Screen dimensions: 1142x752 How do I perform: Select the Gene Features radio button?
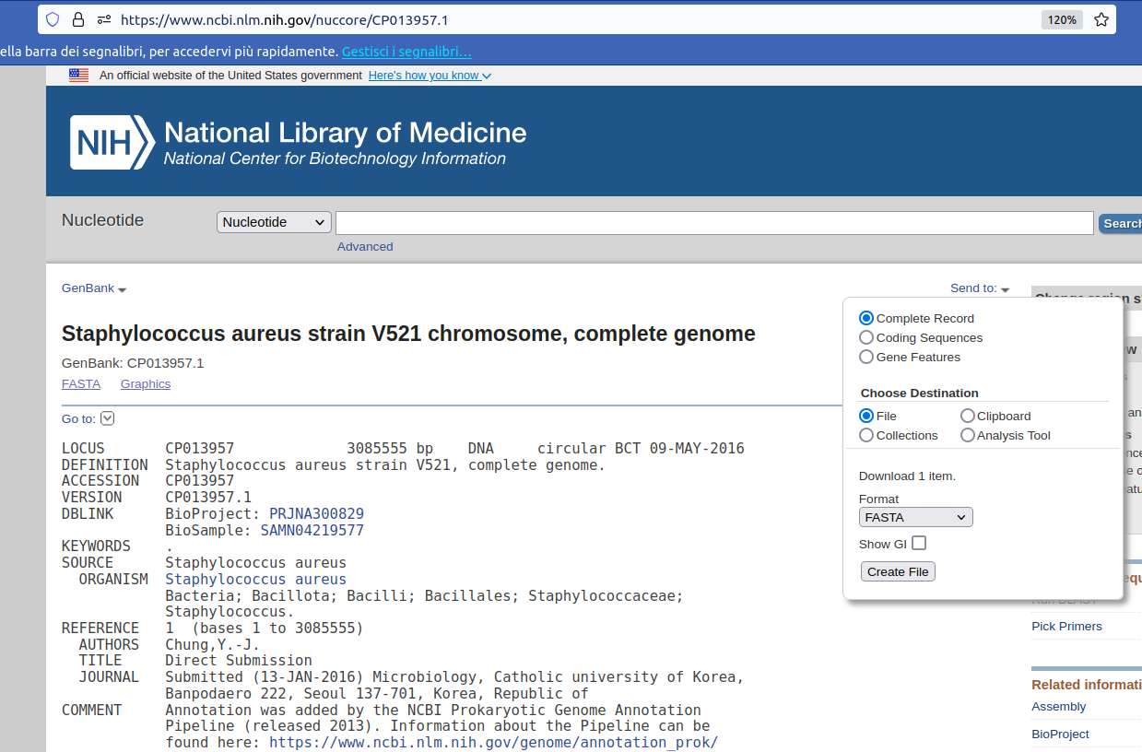866,358
